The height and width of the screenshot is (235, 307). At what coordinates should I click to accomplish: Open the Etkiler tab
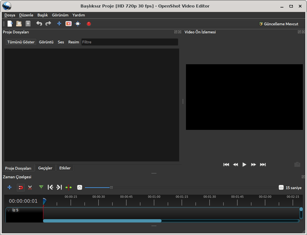coord(65,168)
